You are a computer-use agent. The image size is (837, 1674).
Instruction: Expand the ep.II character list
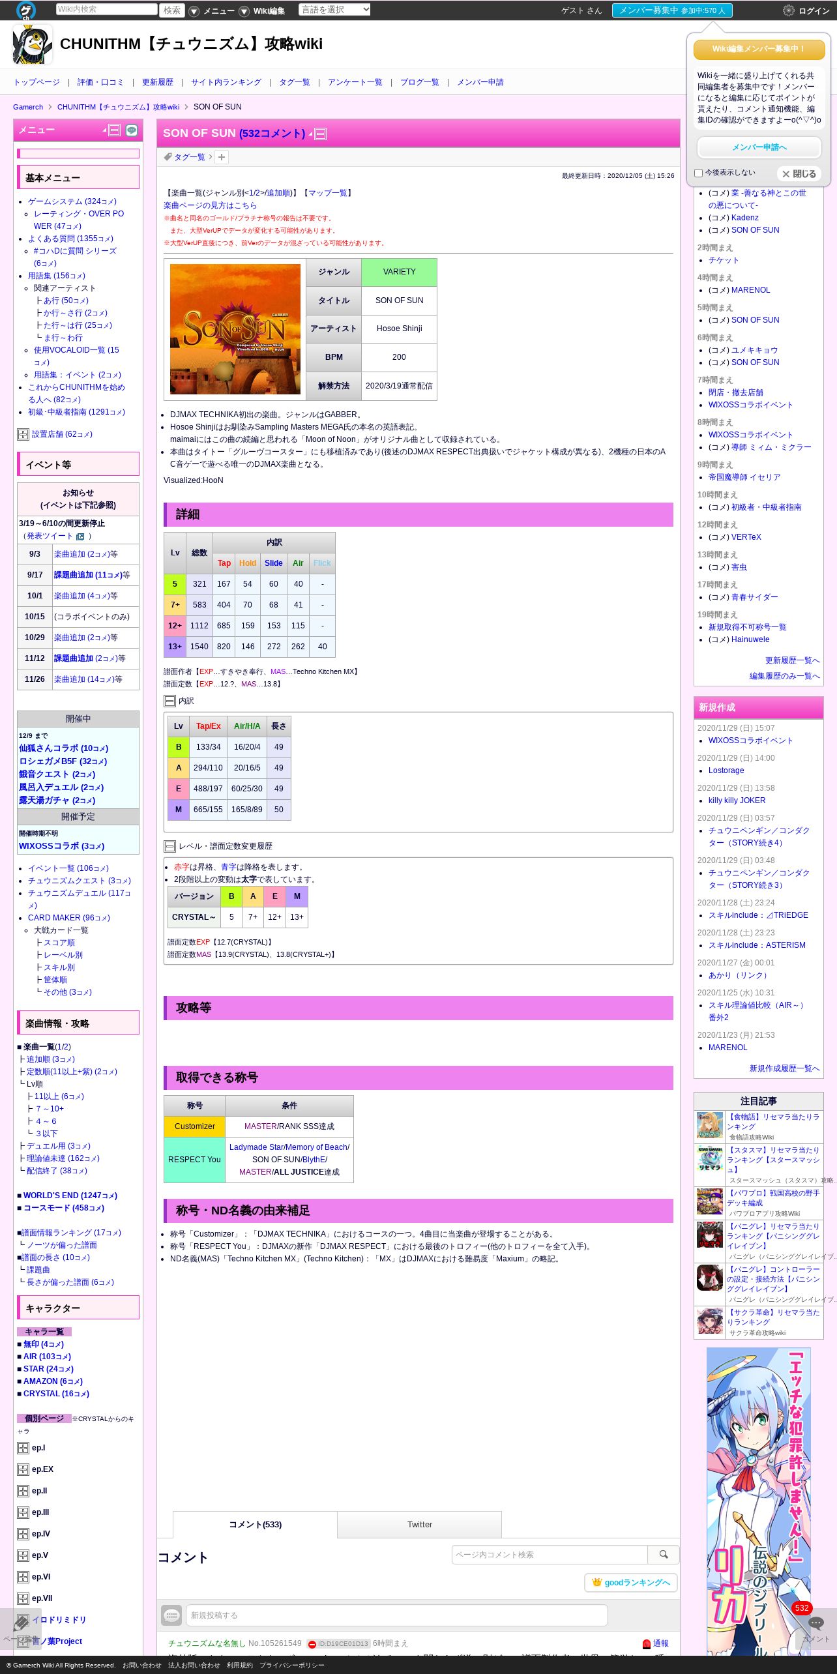23,1491
